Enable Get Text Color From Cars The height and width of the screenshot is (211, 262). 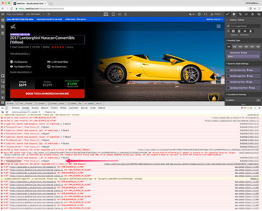[228, 70]
